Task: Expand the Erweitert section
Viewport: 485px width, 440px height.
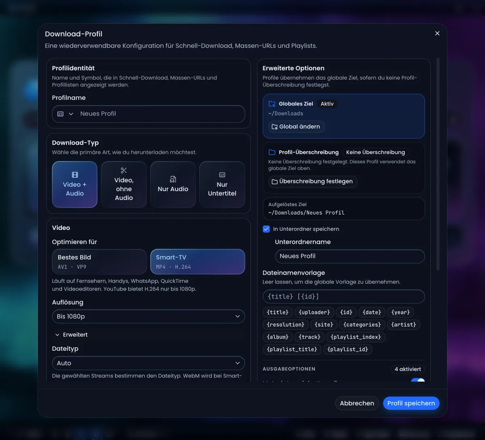Action: coord(71,335)
